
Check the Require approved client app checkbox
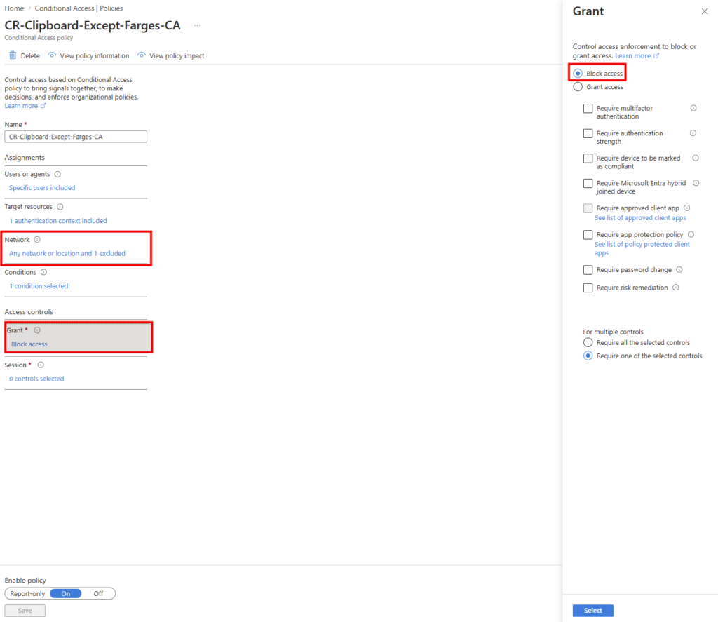[588, 208]
